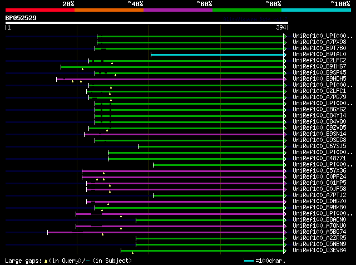356x265 pixels.
Task: Click the purple alignment bar of B9SN14
Action: pyautogui.click(x=184, y=135)
